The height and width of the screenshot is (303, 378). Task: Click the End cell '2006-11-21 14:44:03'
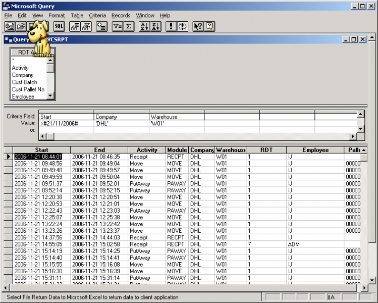point(99,237)
